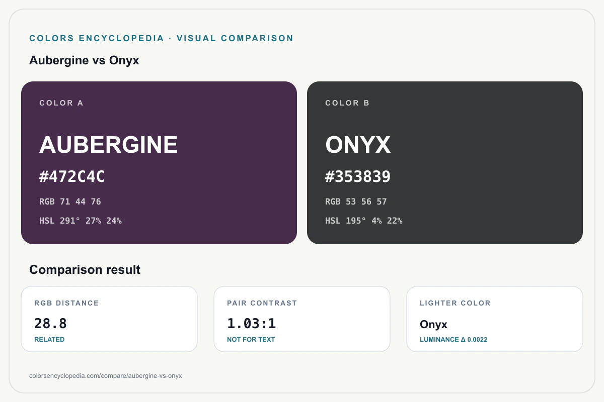
Task: Click the NOT FOR TEXT label
Action: (251, 340)
